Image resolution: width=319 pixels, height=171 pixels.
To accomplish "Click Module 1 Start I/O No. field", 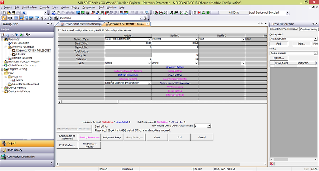I will click(128, 43).
